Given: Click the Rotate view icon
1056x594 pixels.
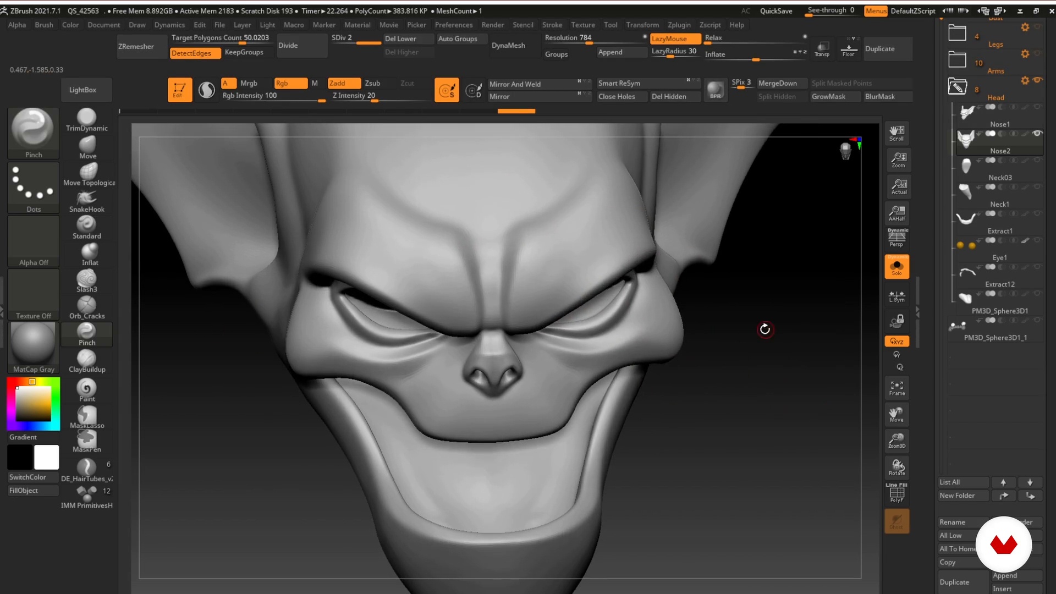Looking at the screenshot, I should [897, 468].
